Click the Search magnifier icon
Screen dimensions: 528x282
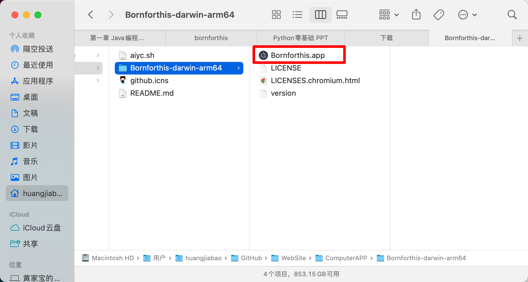coord(512,15)
